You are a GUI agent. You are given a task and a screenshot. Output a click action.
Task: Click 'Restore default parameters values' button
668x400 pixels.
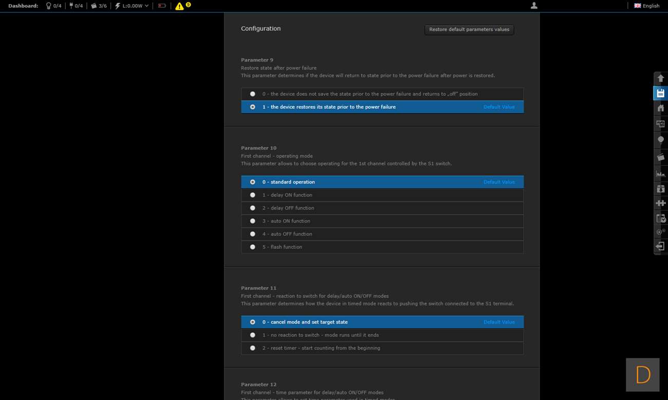click(x=469, y=30)
